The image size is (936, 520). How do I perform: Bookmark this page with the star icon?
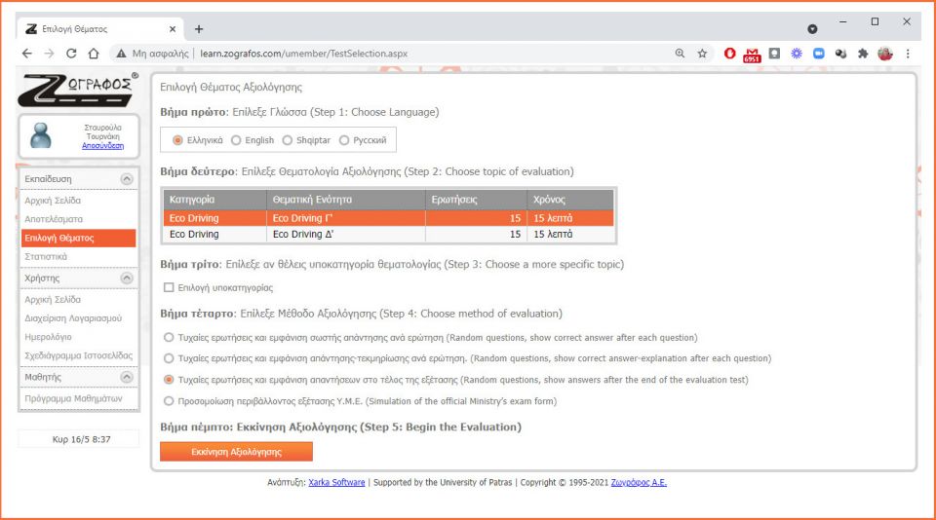[702, 55]
